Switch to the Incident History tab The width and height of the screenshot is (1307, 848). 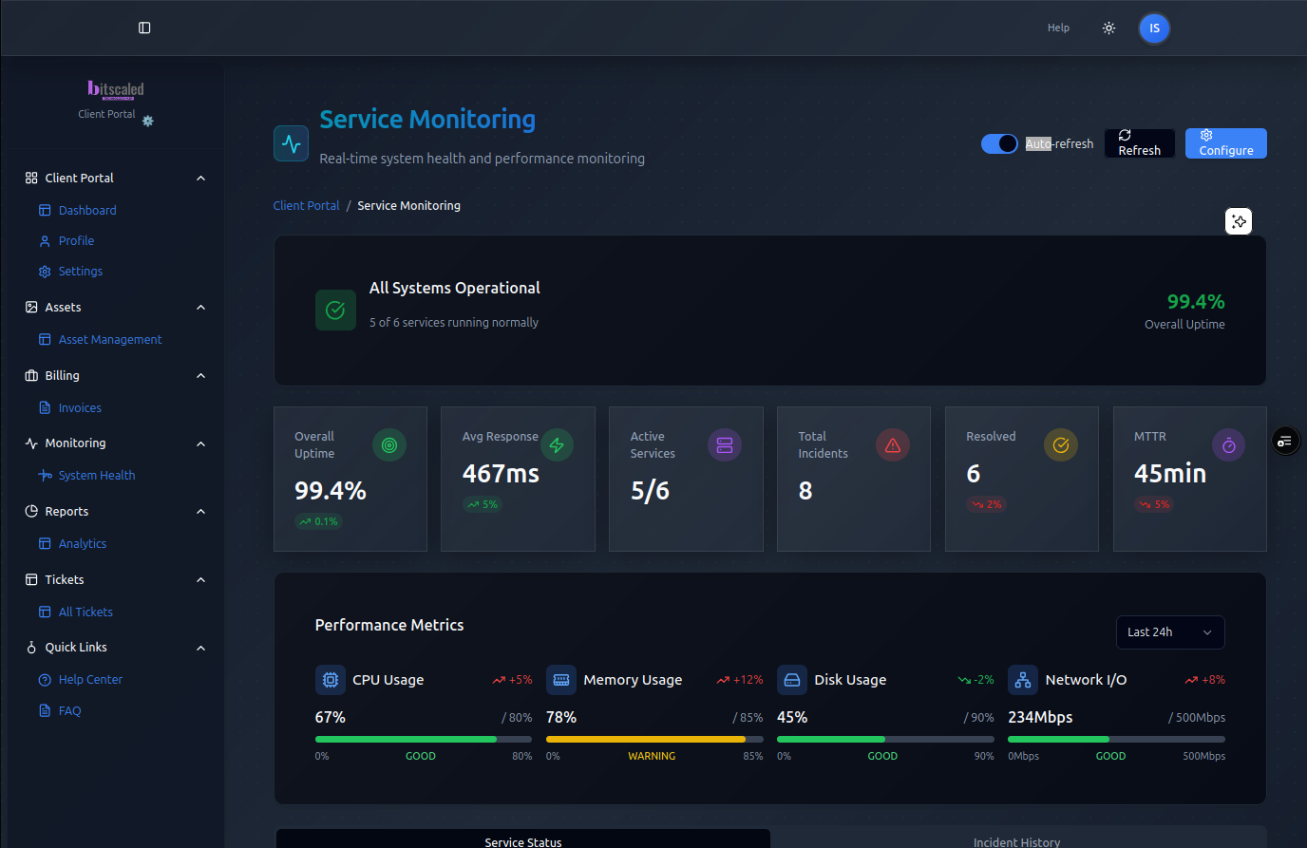coord(1016,841)
